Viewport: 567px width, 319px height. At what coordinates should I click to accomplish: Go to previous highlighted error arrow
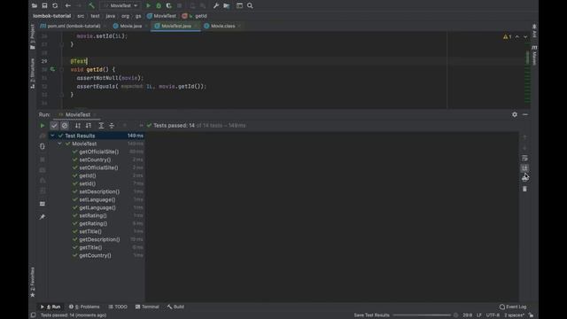tap(517, 37)
